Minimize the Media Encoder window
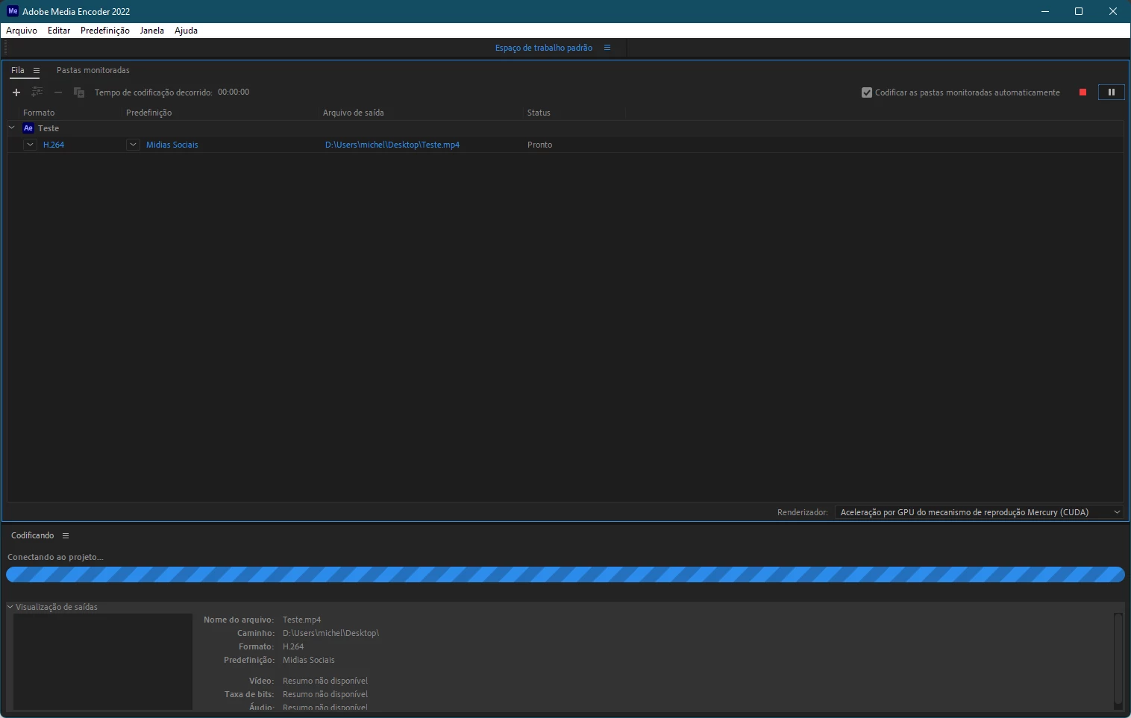 [x=1044, y=11]
